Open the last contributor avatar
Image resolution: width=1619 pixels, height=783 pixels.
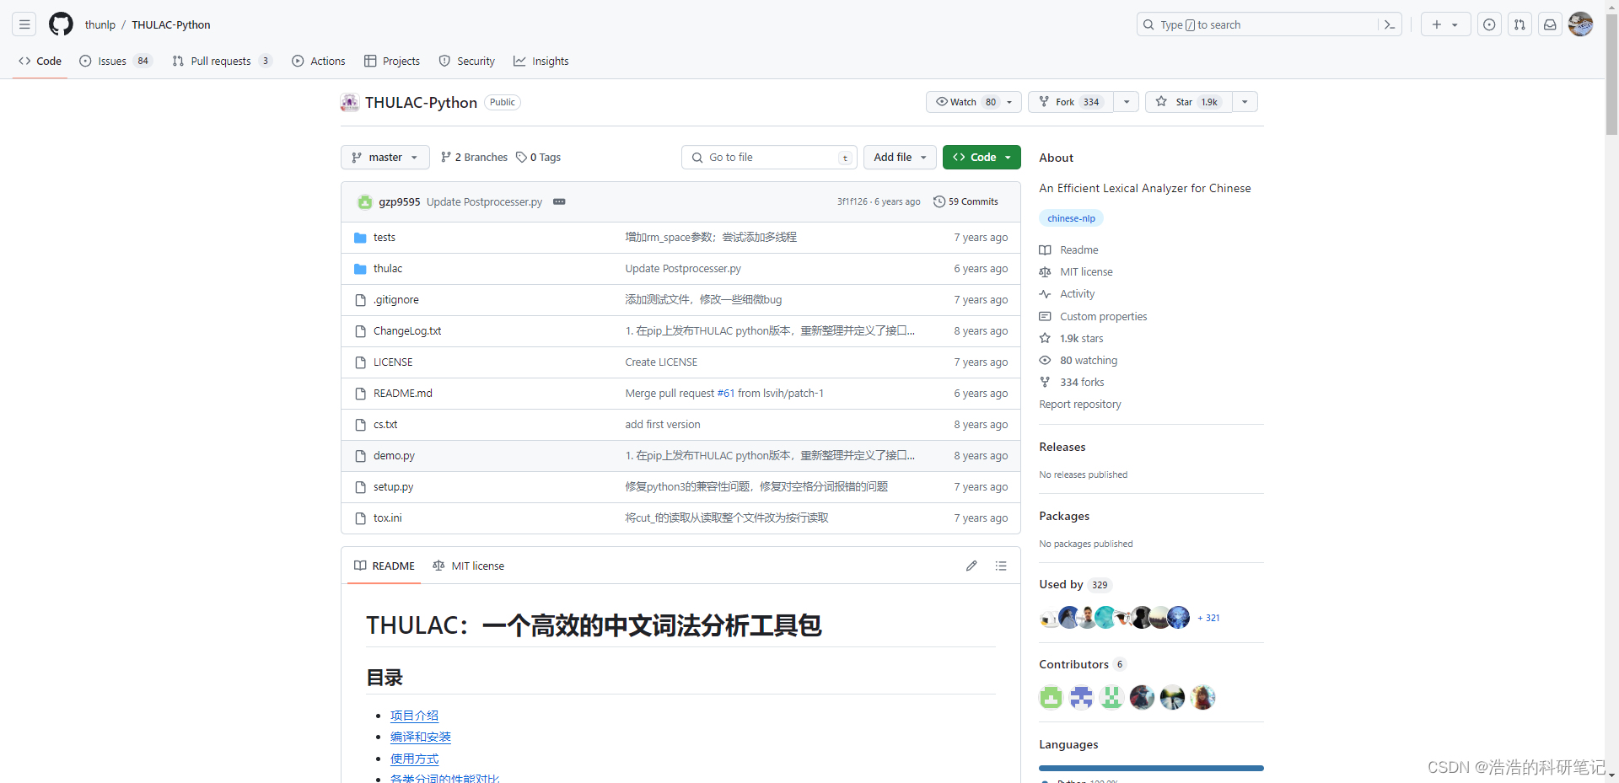(1202, 697)
